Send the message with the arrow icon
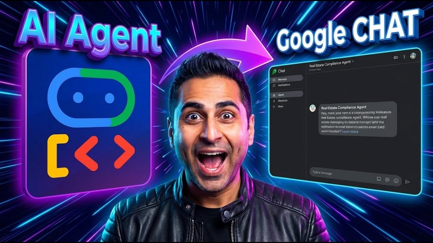The height and width of the screenshot is (243, 433). point(408,182)
